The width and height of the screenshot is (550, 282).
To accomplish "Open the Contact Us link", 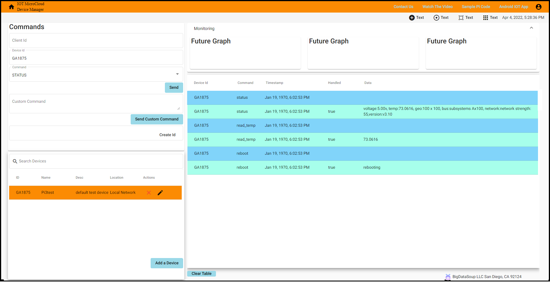I will (x=403, y=7).
